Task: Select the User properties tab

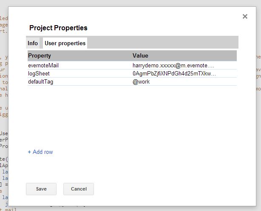Action: click(x=65, y=43)
